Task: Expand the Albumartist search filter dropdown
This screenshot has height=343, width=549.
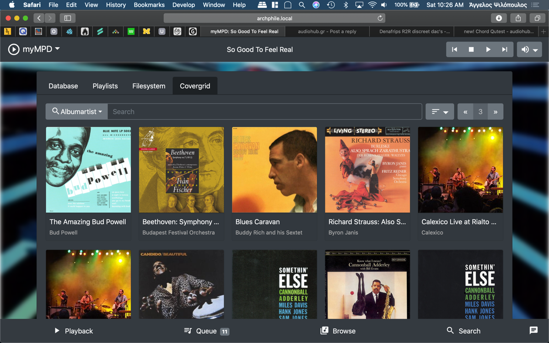Action: tap(77, 112)
